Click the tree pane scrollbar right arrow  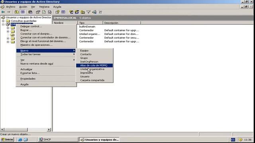49,129
